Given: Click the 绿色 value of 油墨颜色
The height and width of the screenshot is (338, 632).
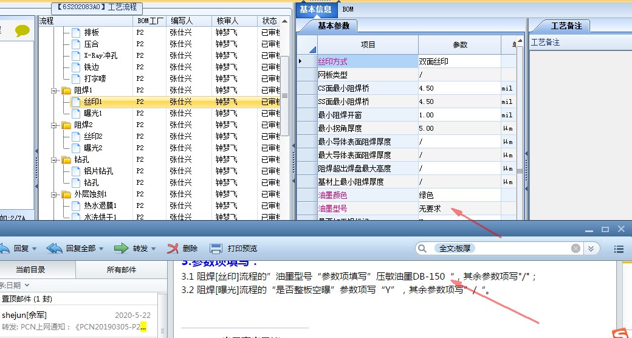Looking at the screenshot, I should 459,195.
